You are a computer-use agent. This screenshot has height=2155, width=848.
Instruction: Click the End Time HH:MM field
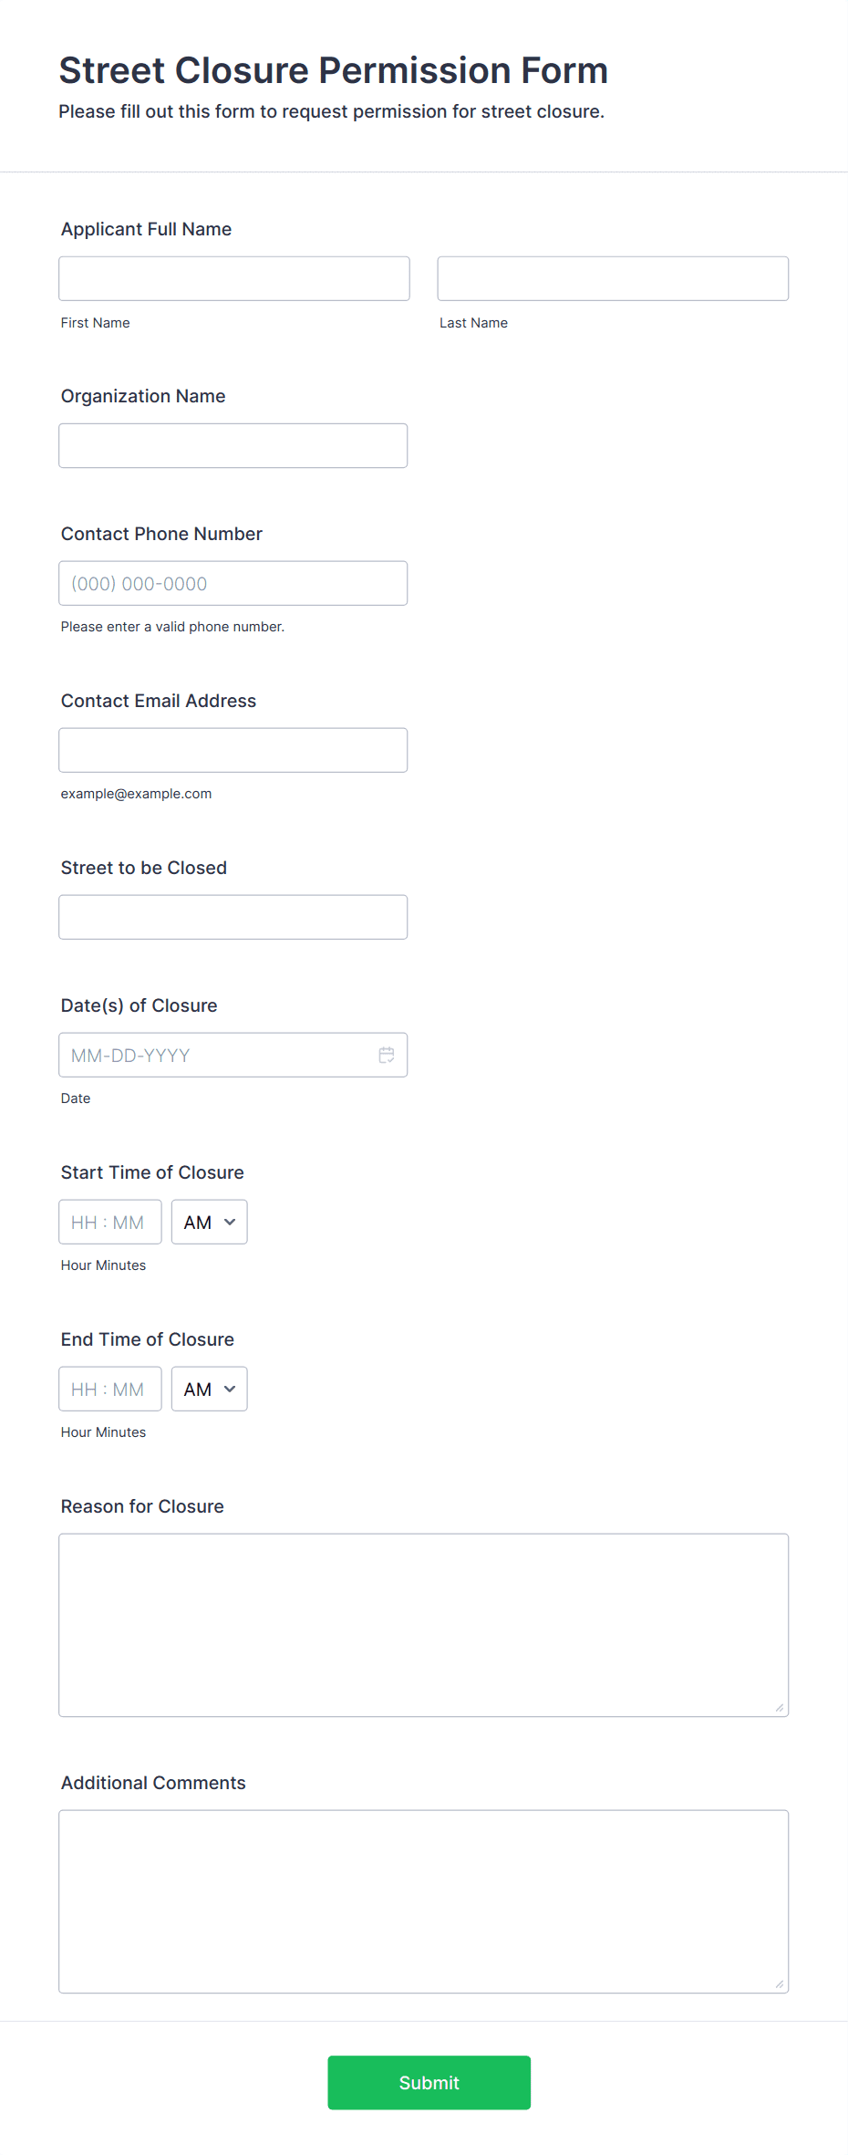coord(110,1389)
